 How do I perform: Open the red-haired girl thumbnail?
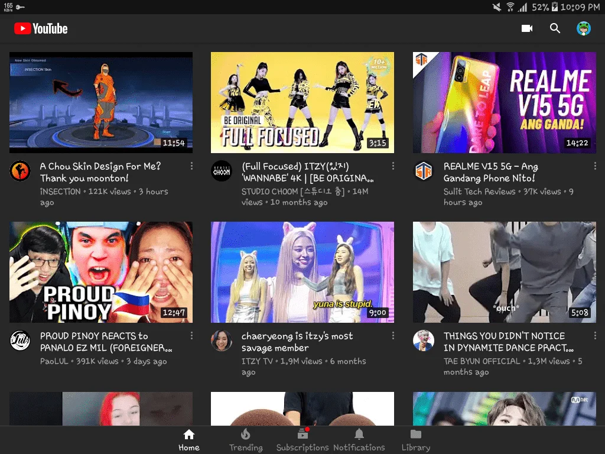tap(101, 409)
